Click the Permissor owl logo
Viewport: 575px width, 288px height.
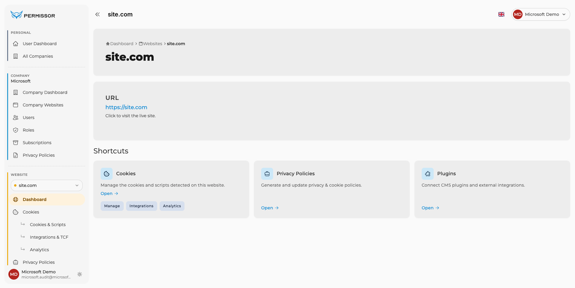16,15
